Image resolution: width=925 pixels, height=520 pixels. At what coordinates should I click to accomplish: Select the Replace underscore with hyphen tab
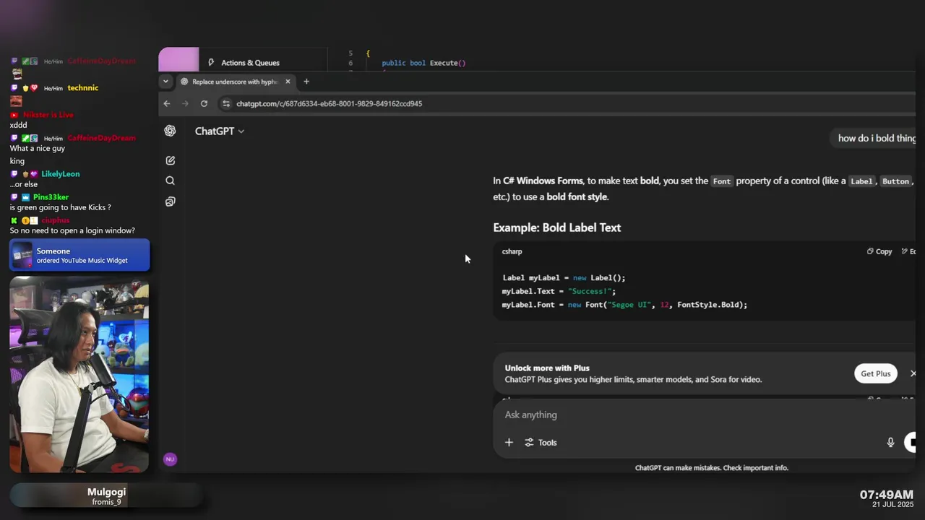tap(235, 82)
